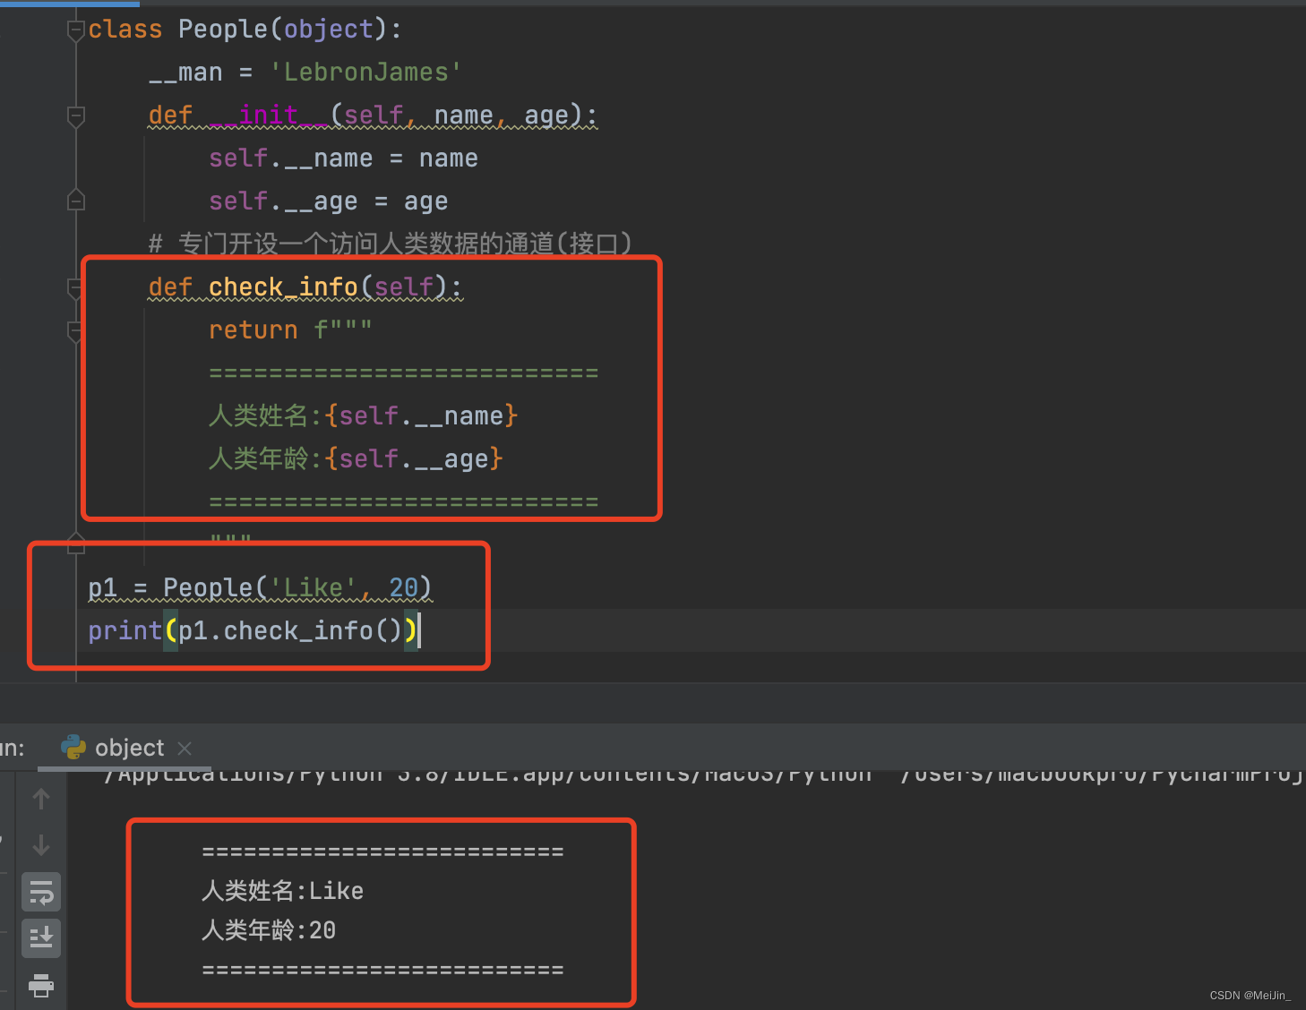Click number 20 in People call

403,588
